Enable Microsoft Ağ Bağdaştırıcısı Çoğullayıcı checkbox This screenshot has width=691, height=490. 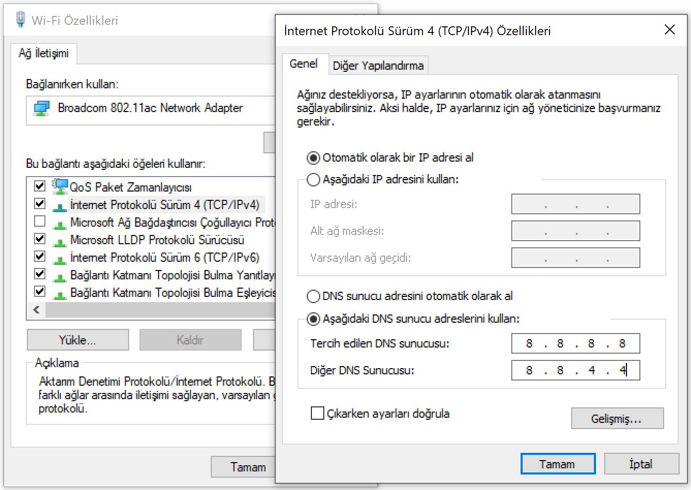(40, 222)
